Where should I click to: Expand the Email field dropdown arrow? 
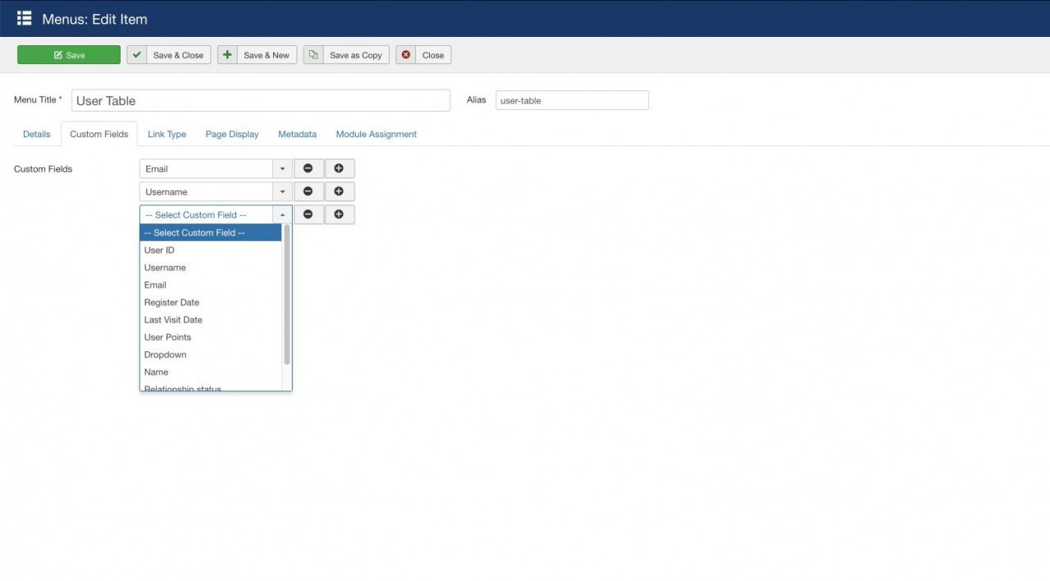pyautogui.click(x=282, y=169)
